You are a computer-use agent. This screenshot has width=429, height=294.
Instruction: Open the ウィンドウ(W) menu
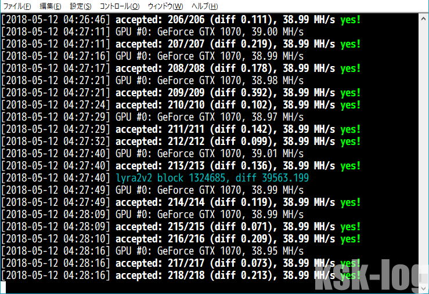click(165, 6)
